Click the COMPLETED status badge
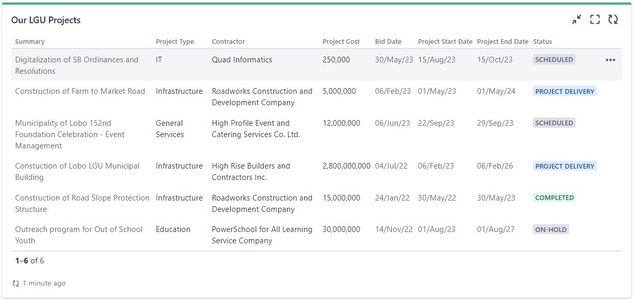 pyautogui.click(x=554, y=198)
